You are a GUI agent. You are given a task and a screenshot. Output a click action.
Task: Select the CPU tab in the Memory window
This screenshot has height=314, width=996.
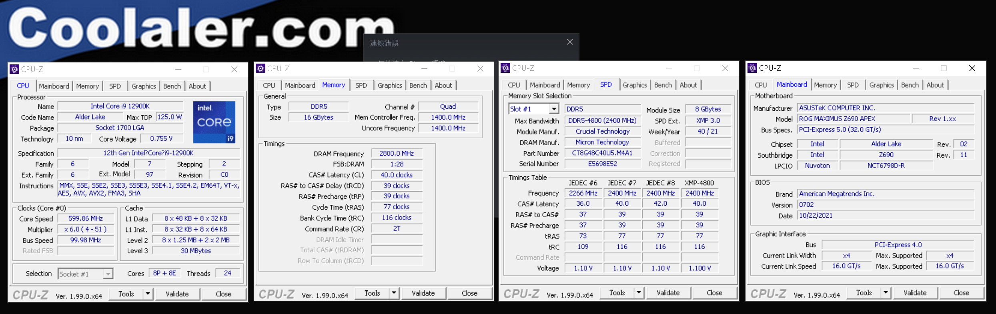269,85
